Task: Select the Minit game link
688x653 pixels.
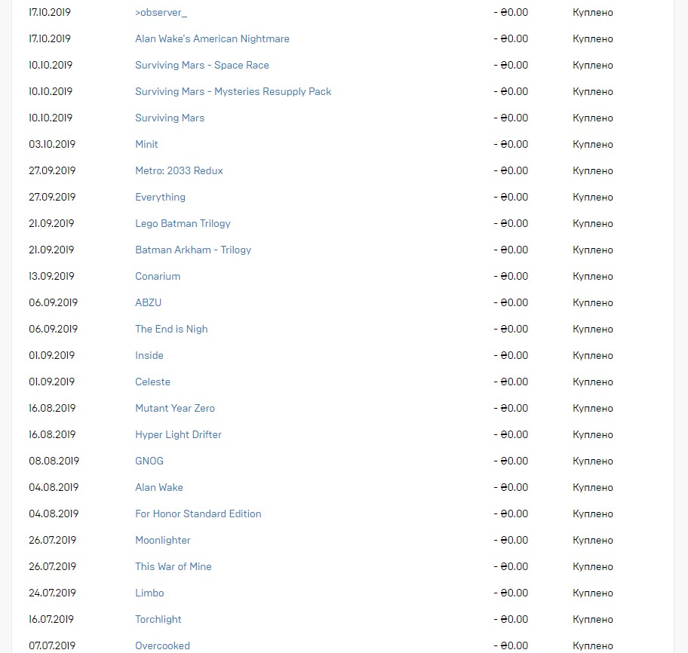Action: 146,144
